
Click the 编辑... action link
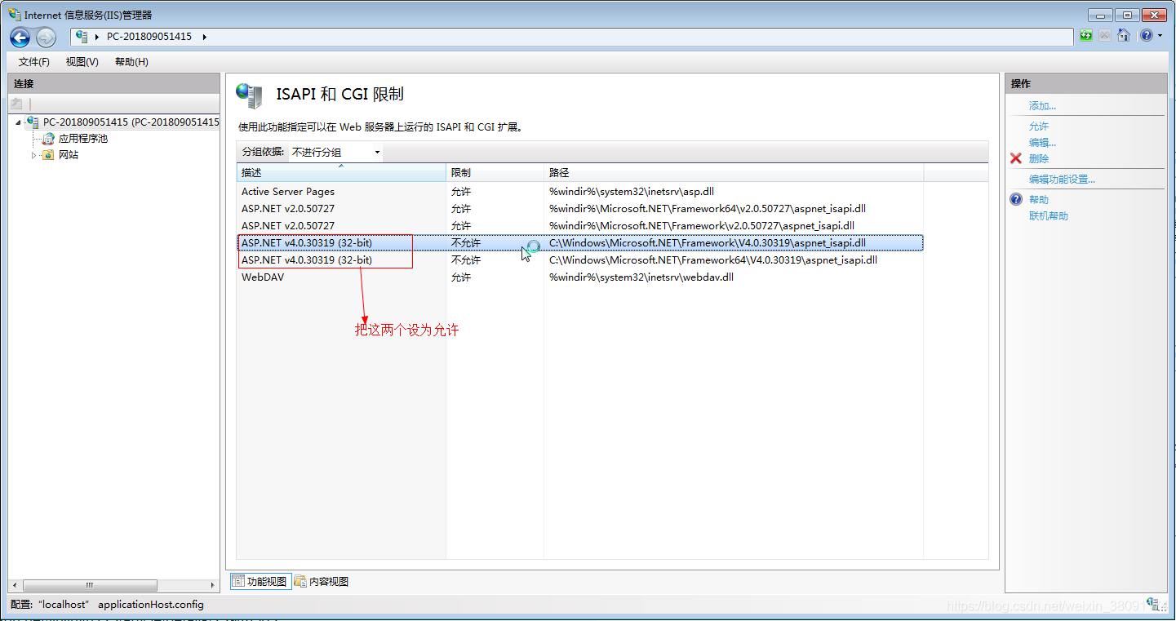(x=1042, y=143)
